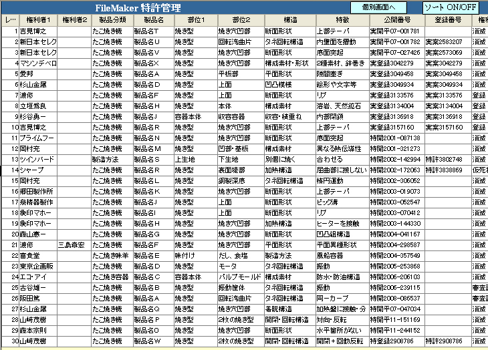Click the 製造方法 product category cell
This screenshot has width=488, height=350.
tap(112, 160)
